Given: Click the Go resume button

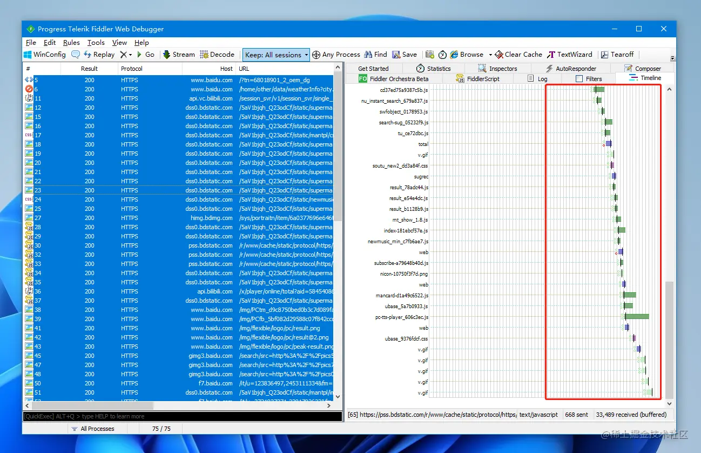Looking at the screenshot, I should coord(146,55).
